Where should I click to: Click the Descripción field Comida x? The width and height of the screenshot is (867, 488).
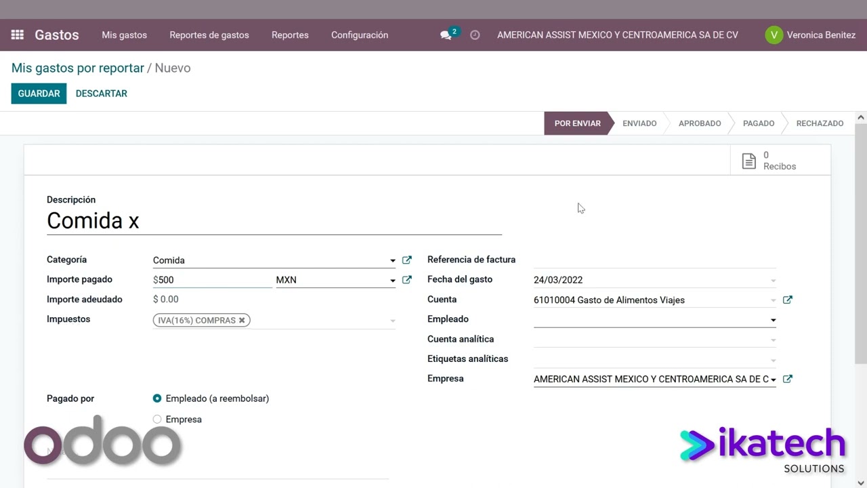274,221
